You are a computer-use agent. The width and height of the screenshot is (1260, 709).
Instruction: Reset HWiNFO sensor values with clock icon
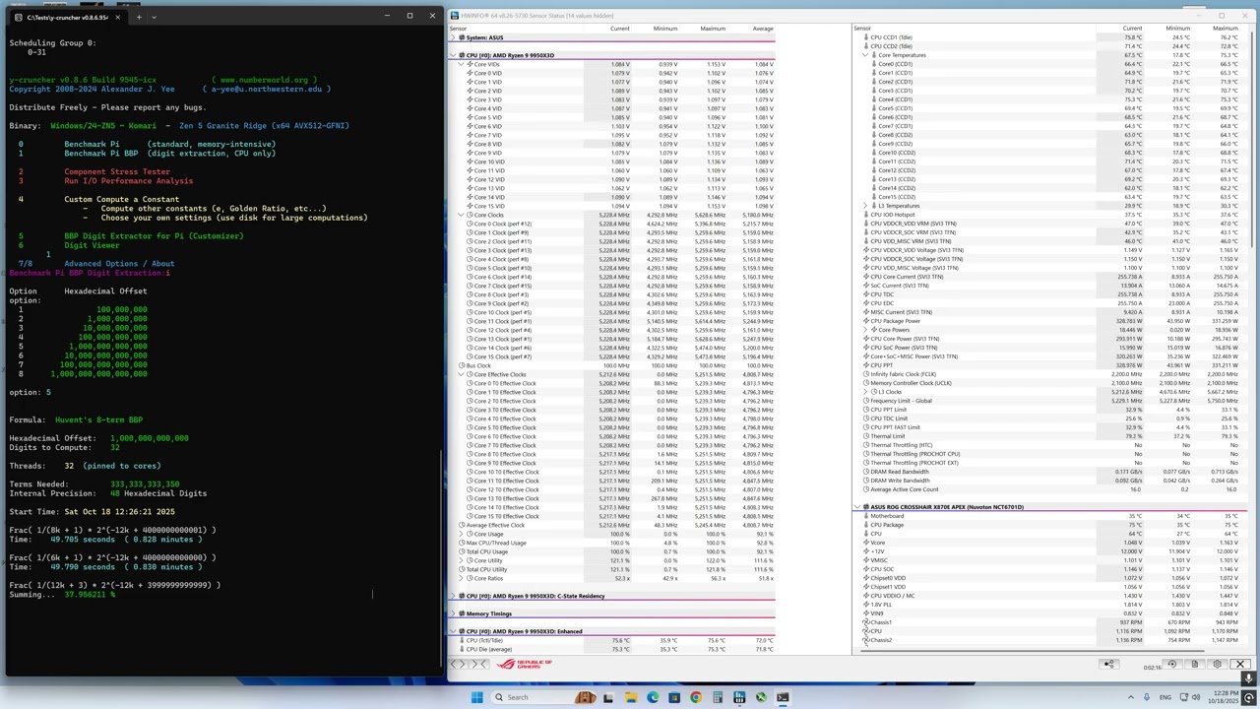[1171, 664]
